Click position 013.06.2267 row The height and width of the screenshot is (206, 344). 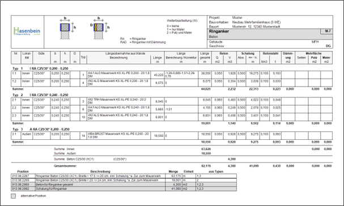tap(124, 176)
